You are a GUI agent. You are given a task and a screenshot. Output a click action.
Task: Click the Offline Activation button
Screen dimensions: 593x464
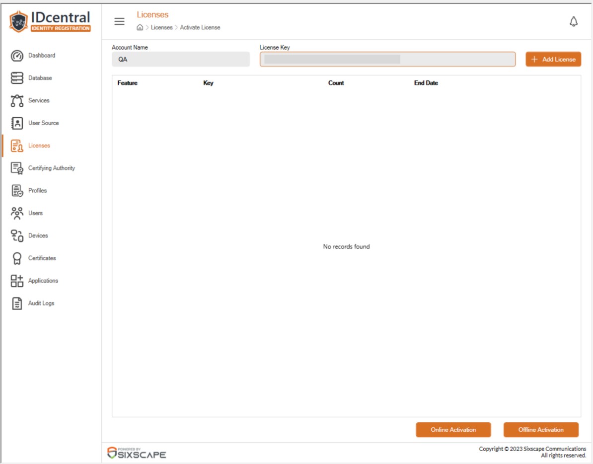tap(541, 430)
